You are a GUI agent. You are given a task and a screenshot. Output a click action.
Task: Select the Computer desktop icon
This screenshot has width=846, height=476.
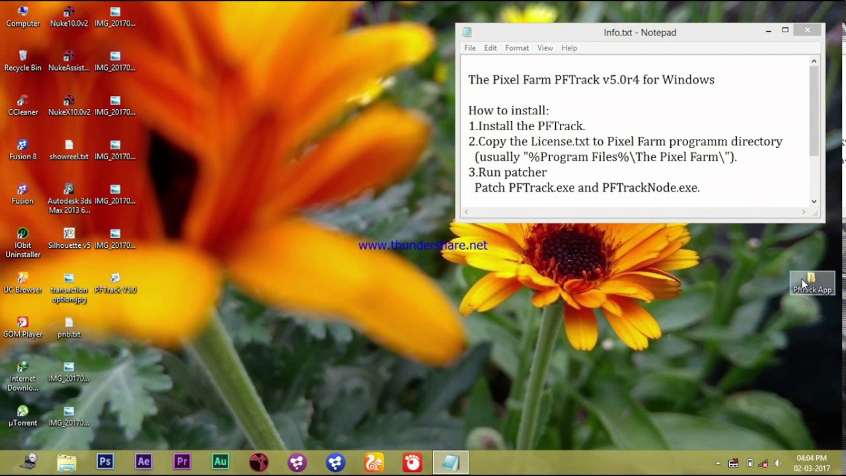22,17
